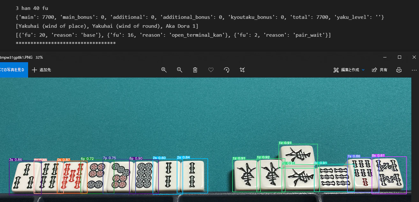This screenshot has height=202, width=419.
Task: Click the '8s 0.61' detection label
Action: [x=378, y=155]
